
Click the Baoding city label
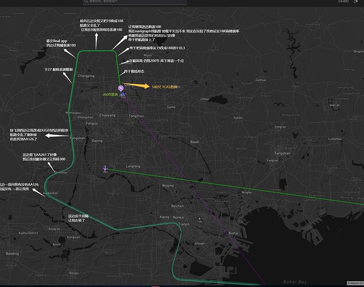12,253
